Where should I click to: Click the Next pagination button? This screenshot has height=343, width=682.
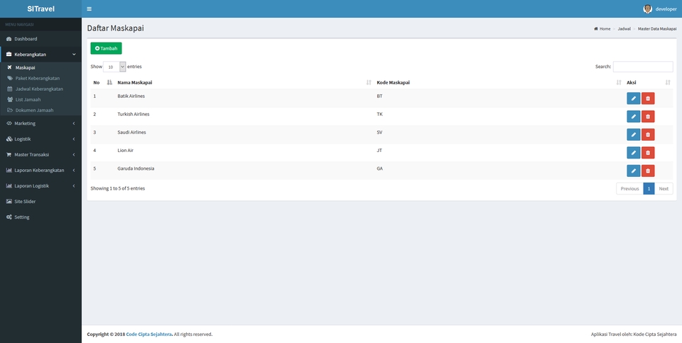(664, 189)
